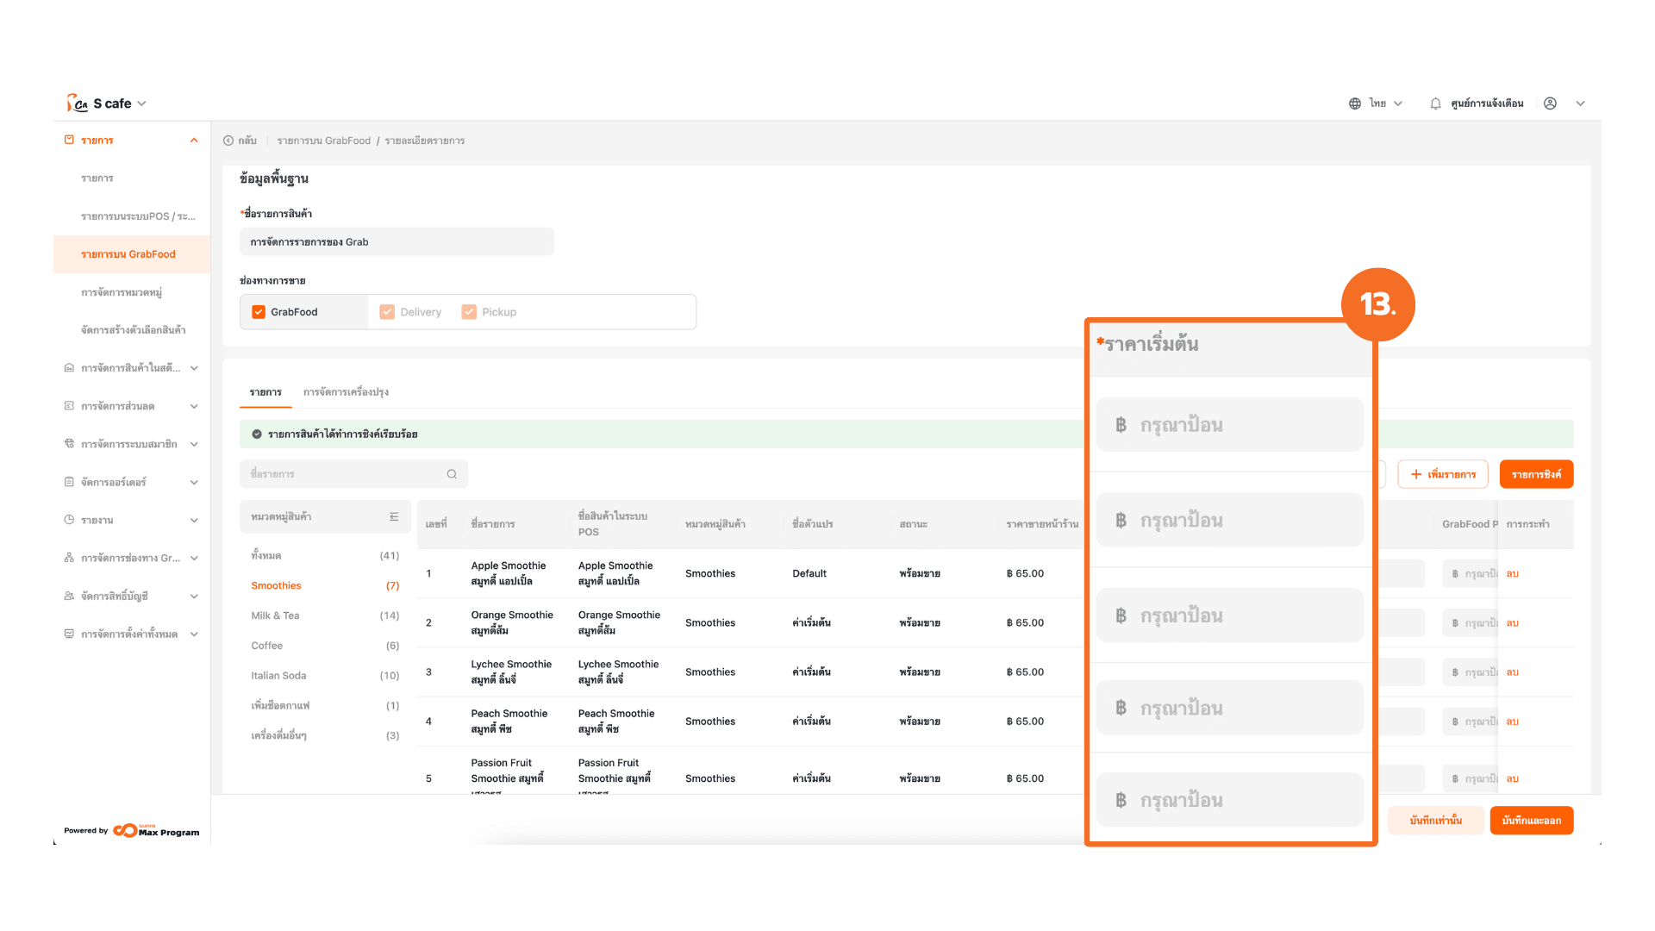
Task: Click the search magnifier in item name field
Action: [x=452, y=474]
